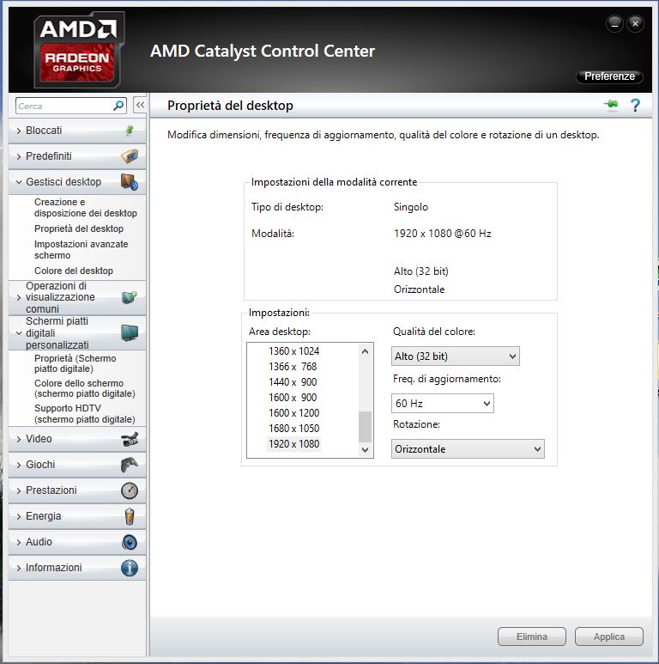Select 1366 x 768 resolution
Screen dimensions: 659x664
click(x=293, y=366)
